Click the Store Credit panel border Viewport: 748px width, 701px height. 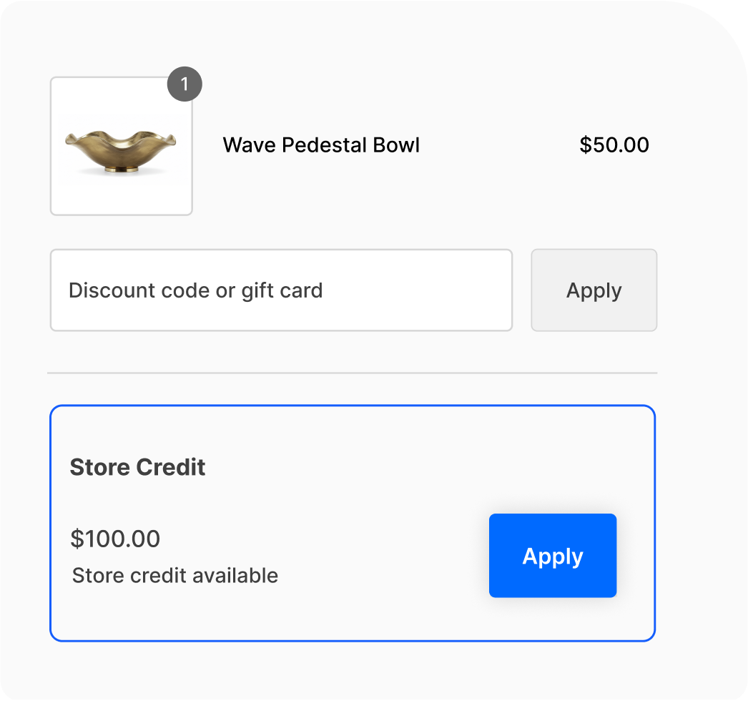click(353, 405)
